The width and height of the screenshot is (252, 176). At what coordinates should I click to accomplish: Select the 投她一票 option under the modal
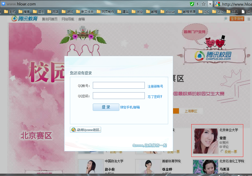coord(231,152)
